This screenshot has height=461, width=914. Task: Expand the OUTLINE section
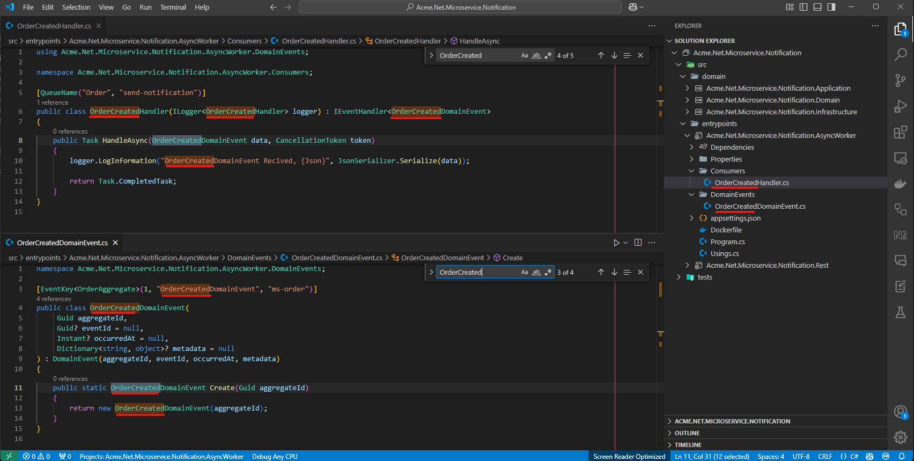point(776,433)
